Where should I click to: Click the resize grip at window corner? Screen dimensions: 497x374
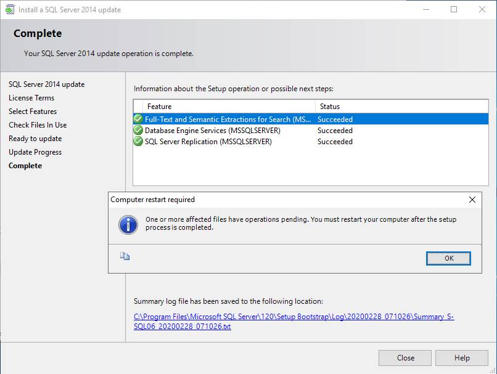pyautogui.click(x=493, y=370)
